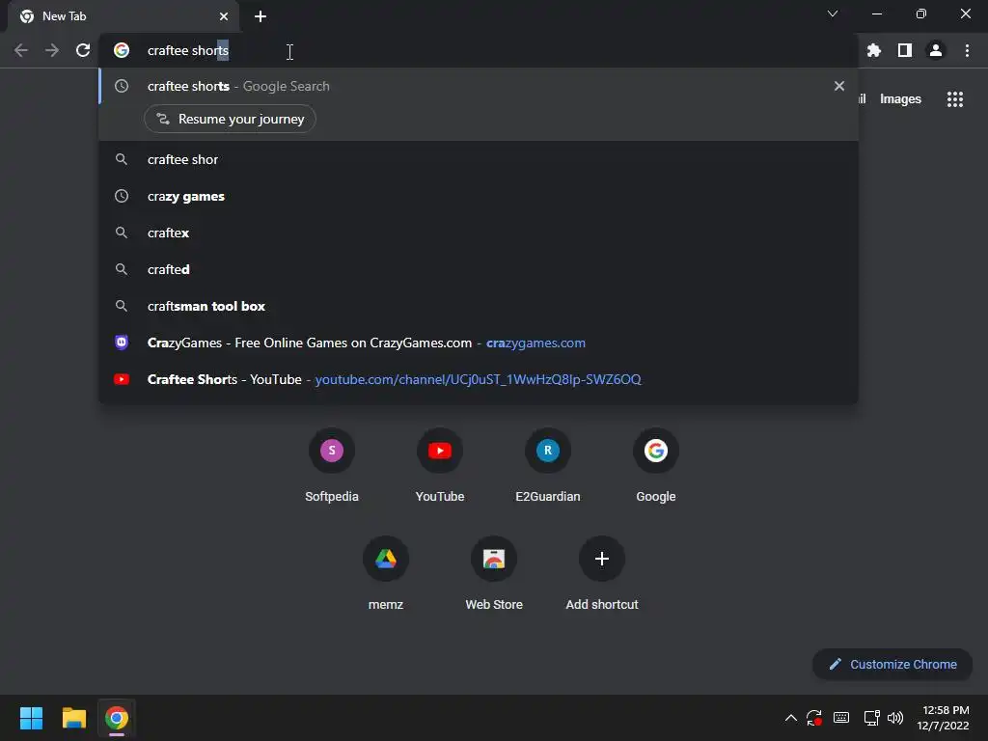This screenshot has height=741, width=988.
Task: Open the tab search chevron
Action: point(833,14)
